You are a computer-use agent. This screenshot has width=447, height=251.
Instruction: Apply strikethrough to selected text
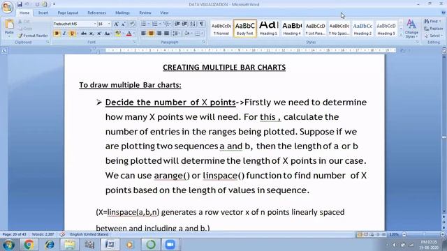[x=84, y=33]
